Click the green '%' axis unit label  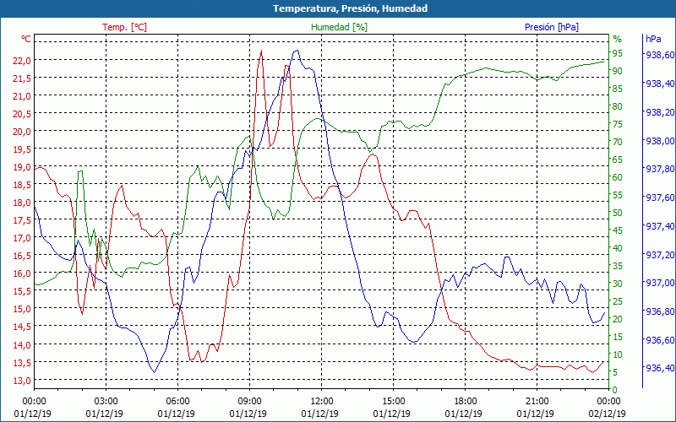click(618, 39)
